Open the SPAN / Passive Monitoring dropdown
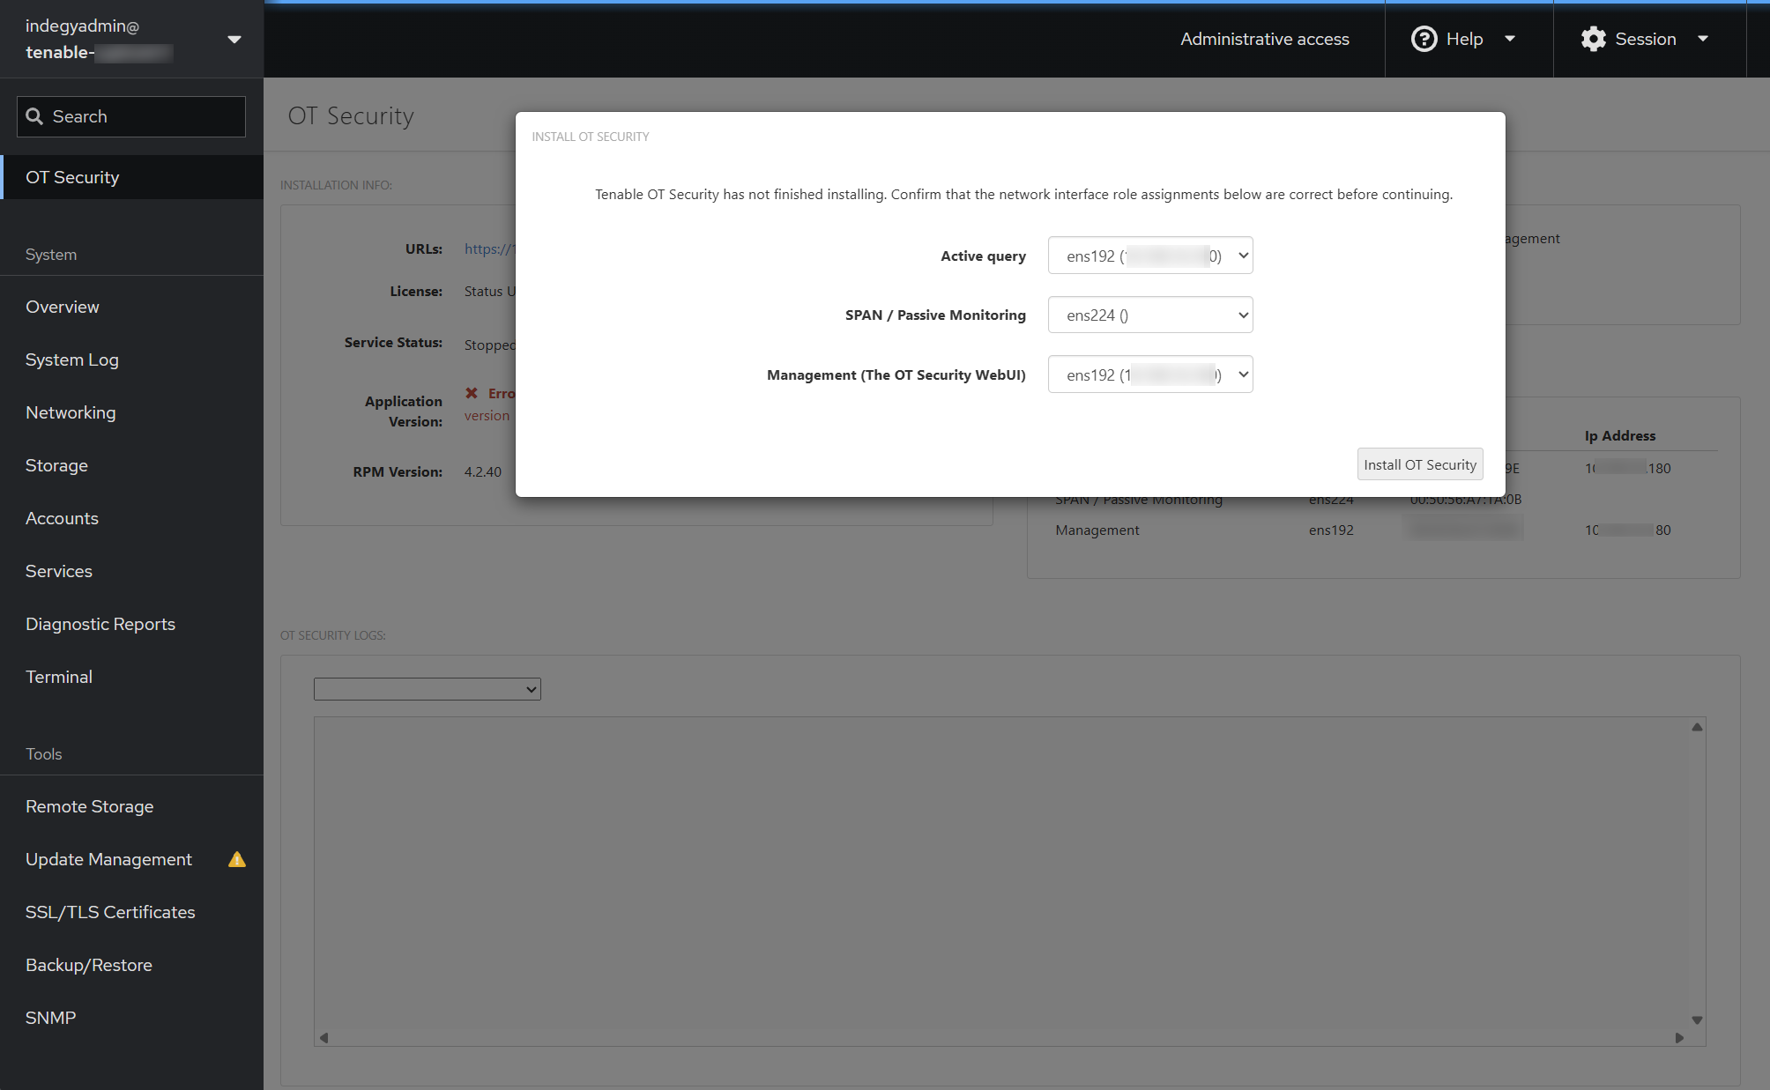Viewport: 1770px width, 1090px height. coord(1149,315)
